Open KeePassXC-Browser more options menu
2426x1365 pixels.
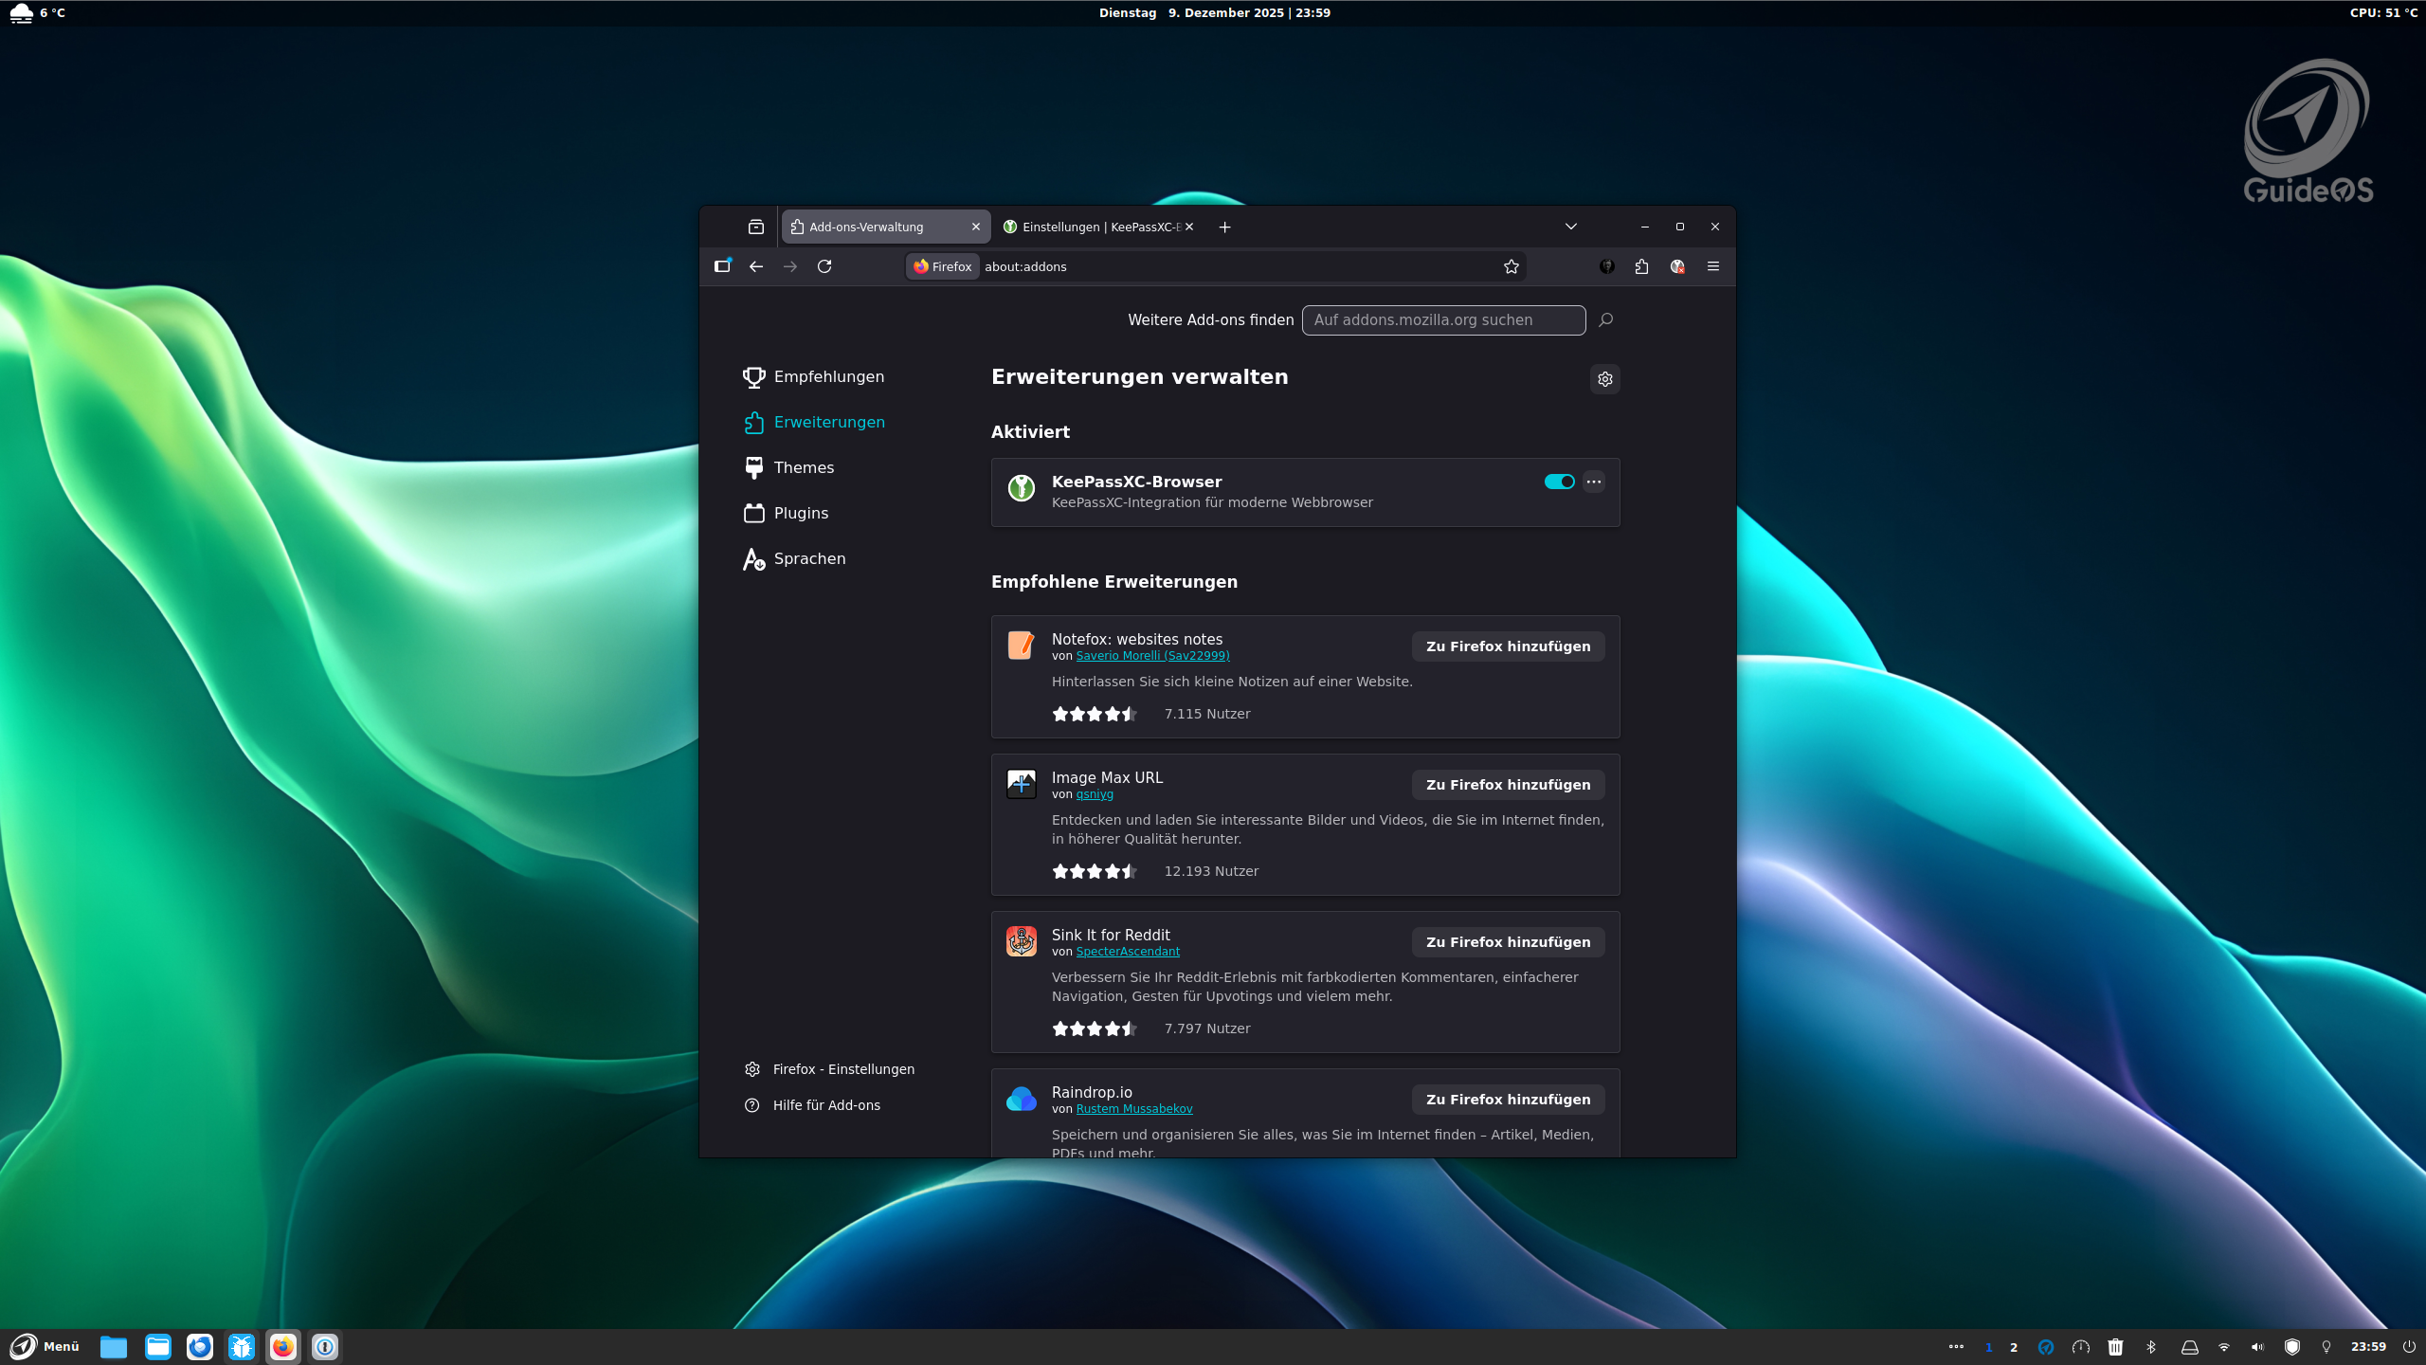1594,482
